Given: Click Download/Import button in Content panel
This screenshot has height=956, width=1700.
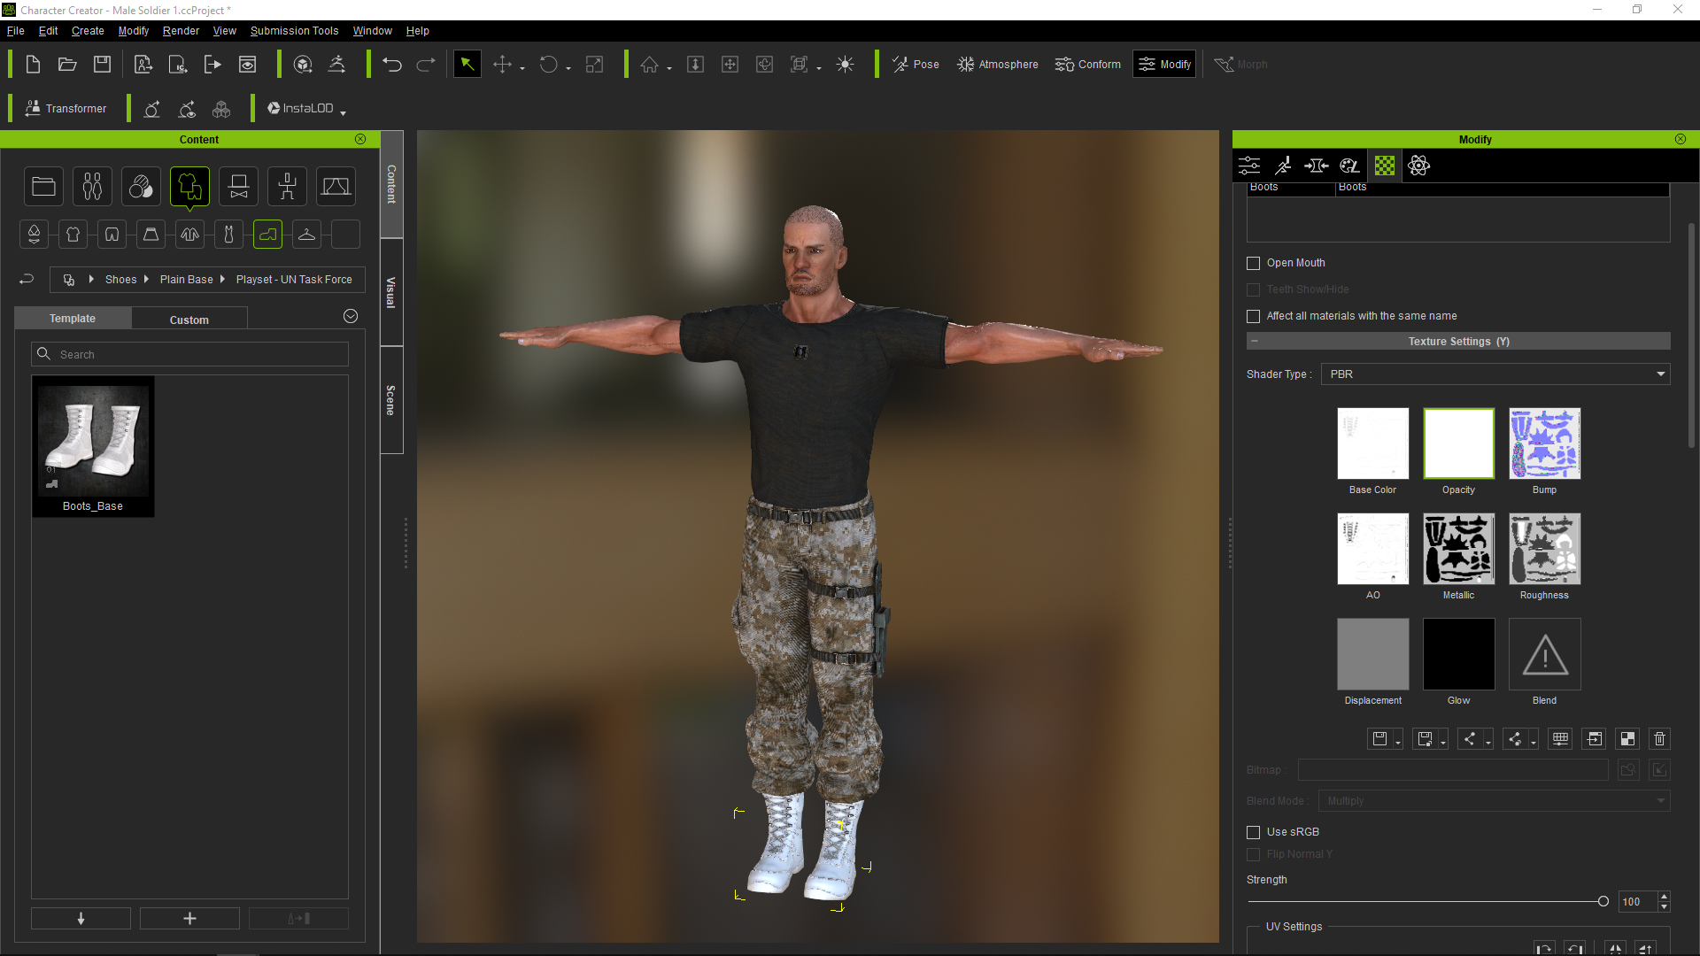Looking at the screenshot, I should coord(81,917).
